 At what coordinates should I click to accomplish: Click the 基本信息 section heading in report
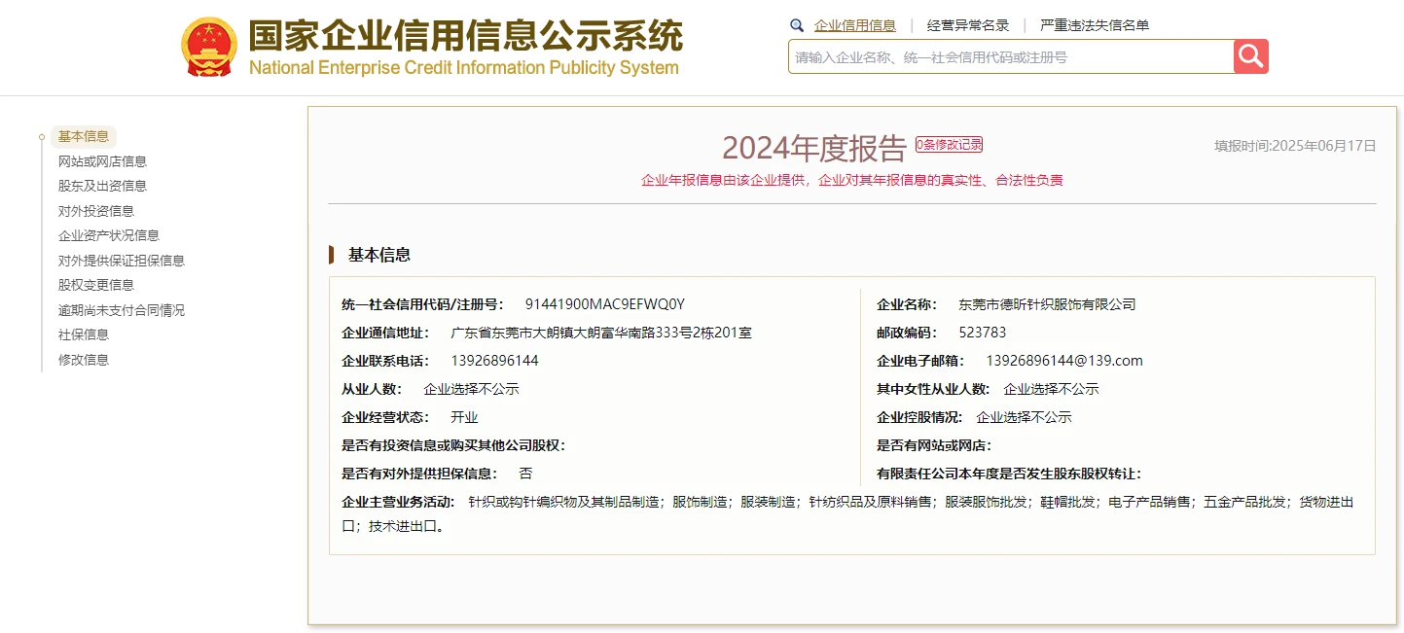tap(379, 255)
